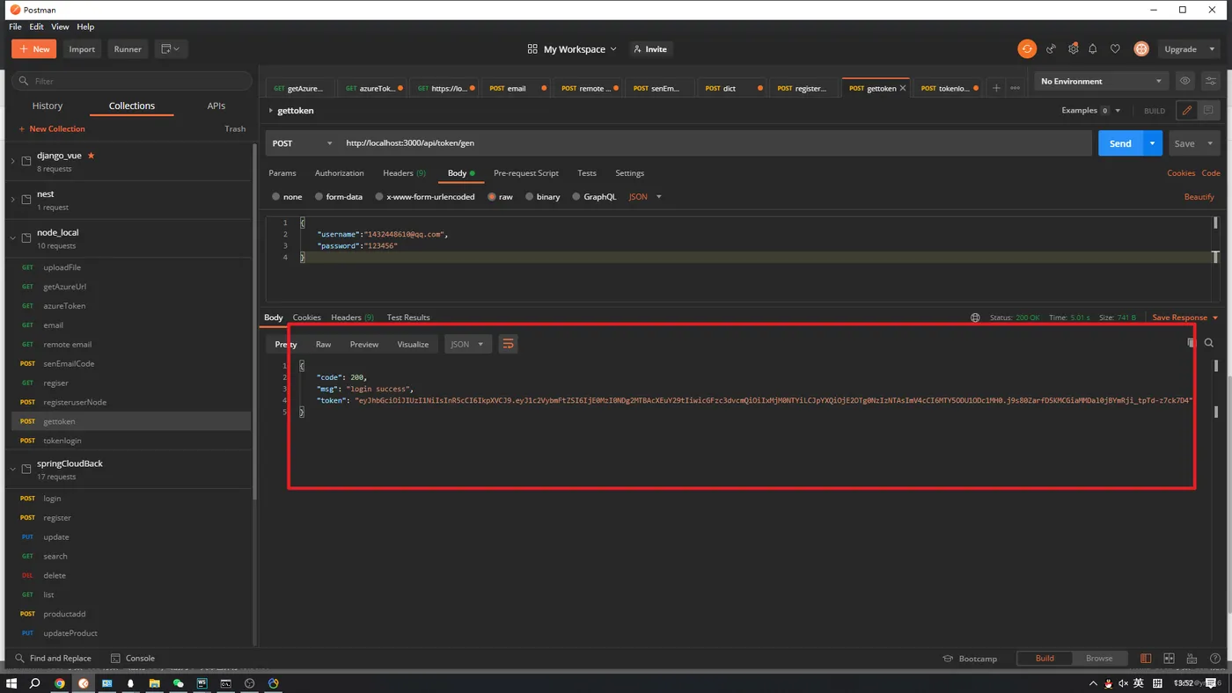Open Bootcamp from status bar
This screenshot has height=693, width=1232.
point(970,658)
